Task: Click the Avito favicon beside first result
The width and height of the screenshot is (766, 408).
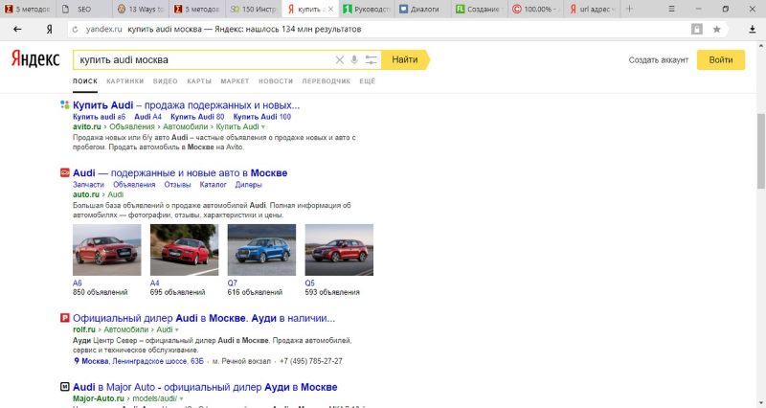Action: (64, 104)
